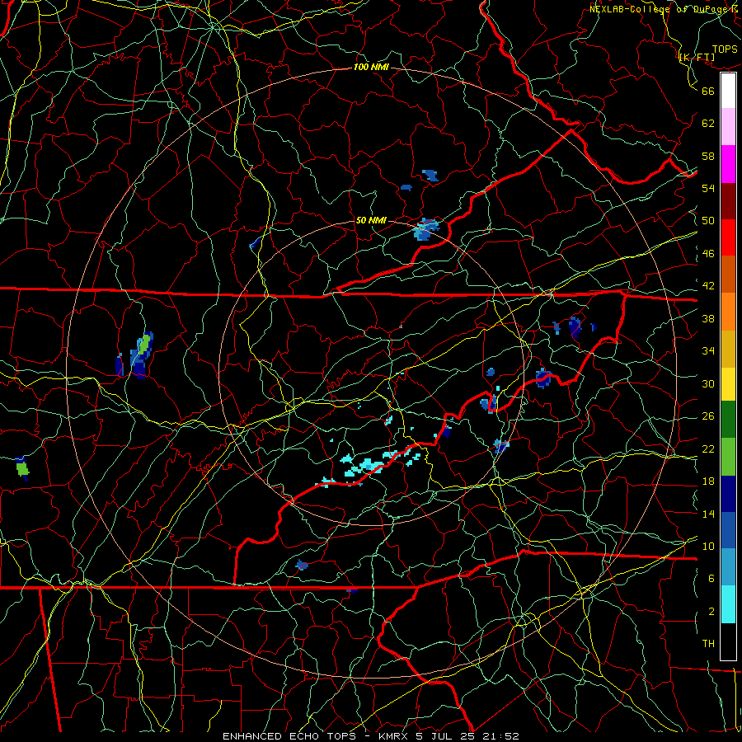
Task: Select the 42 legend value
Action: point(708,286)
